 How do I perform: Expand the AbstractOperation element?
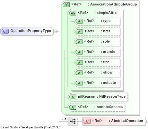(x=146, y=121)
